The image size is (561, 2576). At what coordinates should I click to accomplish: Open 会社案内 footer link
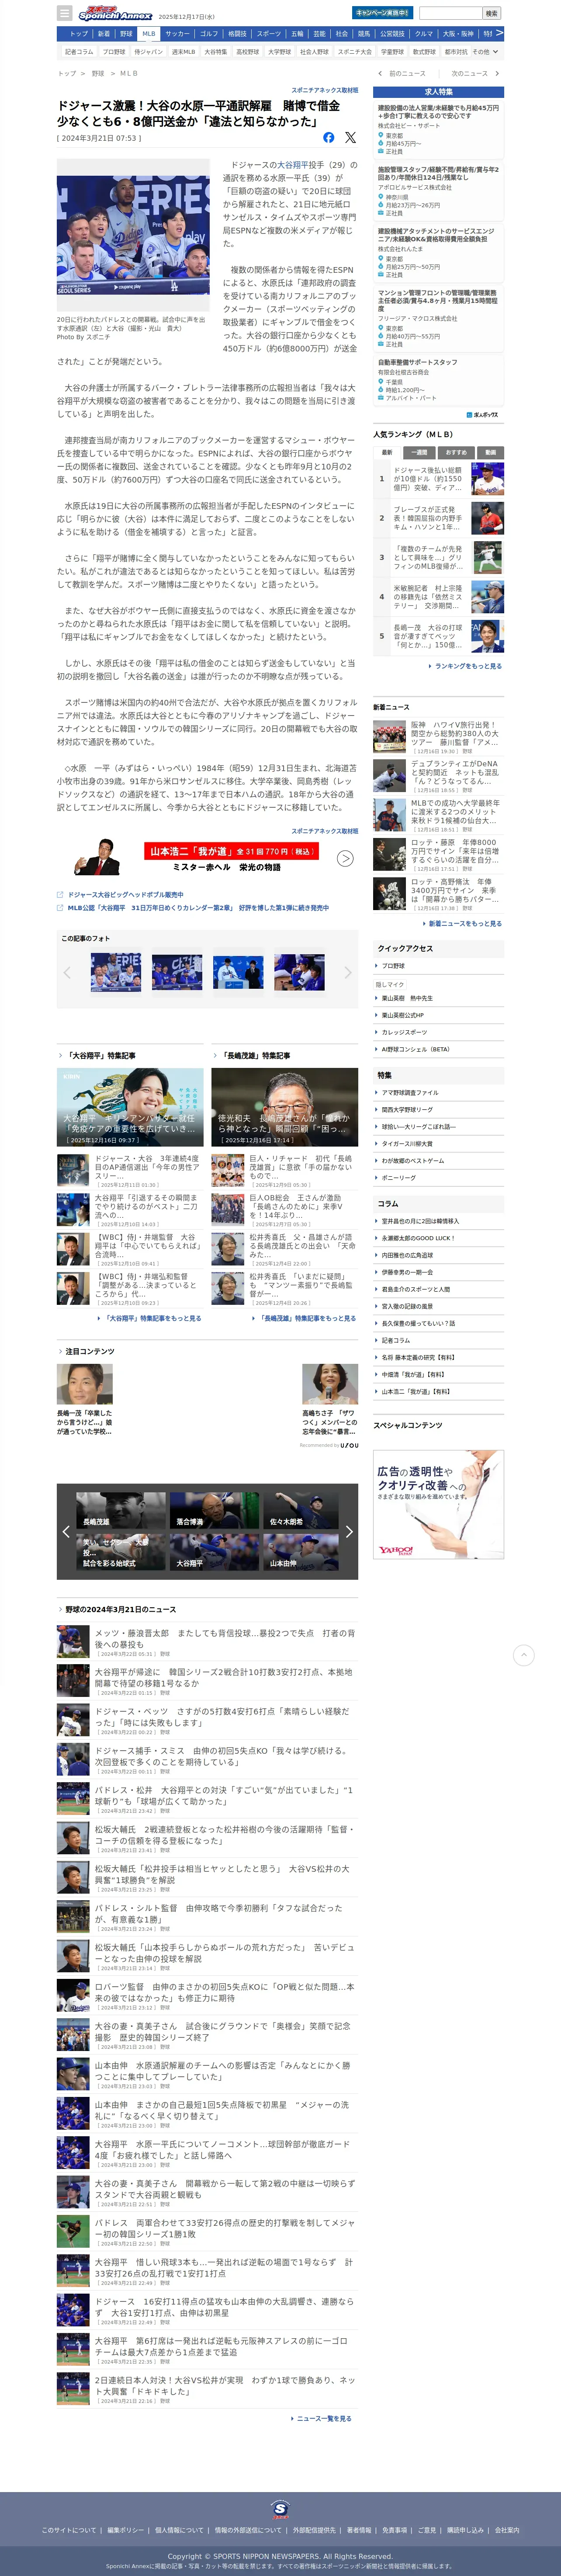click(507, 2530)
